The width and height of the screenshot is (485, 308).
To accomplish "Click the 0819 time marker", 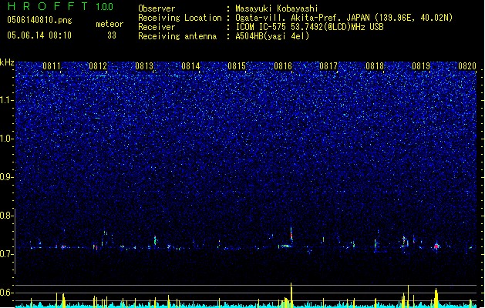I will (421, 66).
